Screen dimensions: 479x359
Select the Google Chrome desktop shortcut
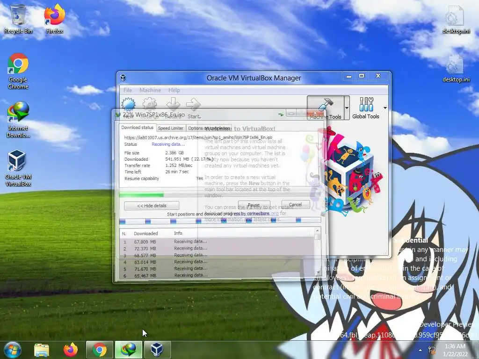tap(18, 71)
